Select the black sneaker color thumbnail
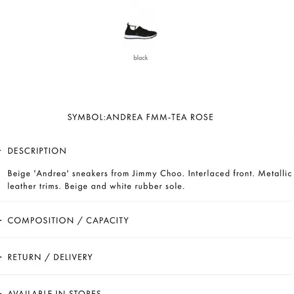294x294 pixels. [x=140, y=31]
